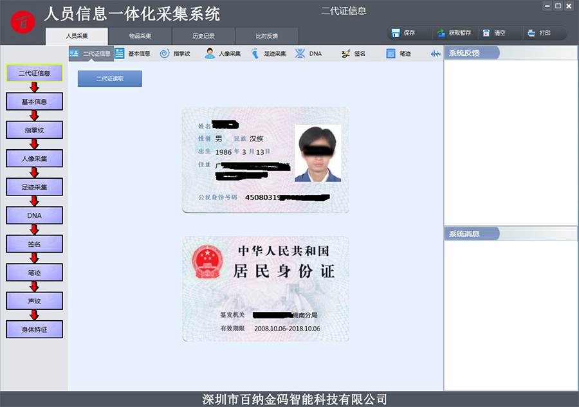This screenshot has height=407, width=579.
Task: Click the birth year 1986 on the card
Action: pyautogui.click(x=223, y=152)
